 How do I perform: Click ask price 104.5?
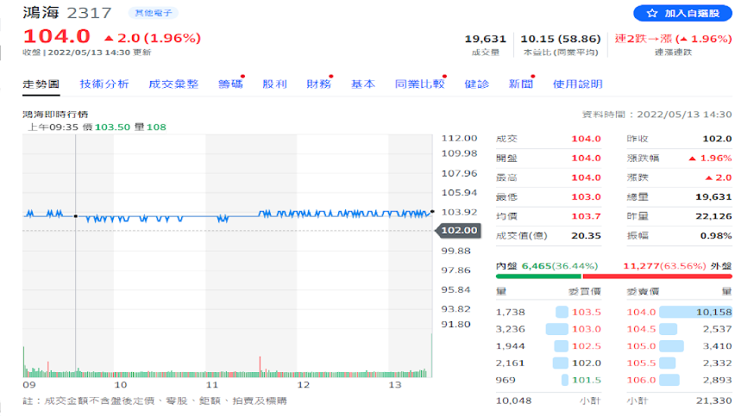click(x=641, y=329)
